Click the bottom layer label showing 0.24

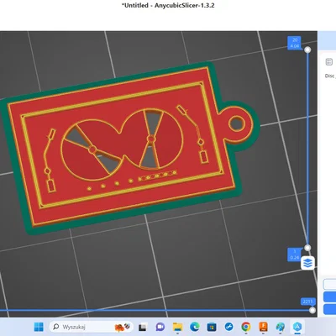click(295, 255)
